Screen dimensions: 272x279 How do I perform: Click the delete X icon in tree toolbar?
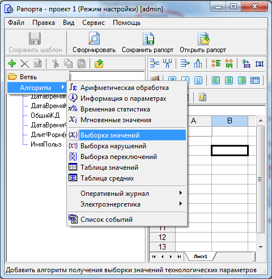(25, 63)
